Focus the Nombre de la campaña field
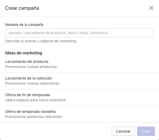 (79, 33)
